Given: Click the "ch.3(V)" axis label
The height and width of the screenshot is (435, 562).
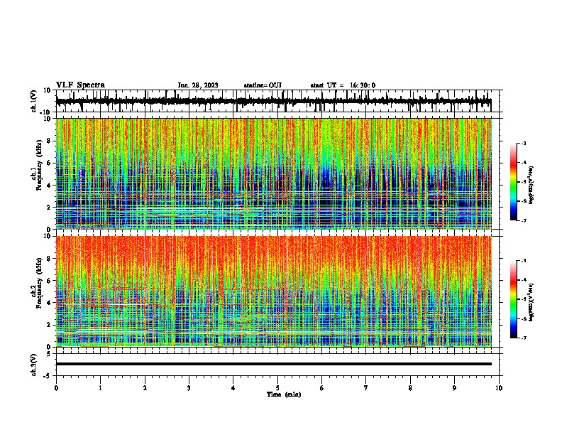Looking at the screenshot, I should point(34,365).
